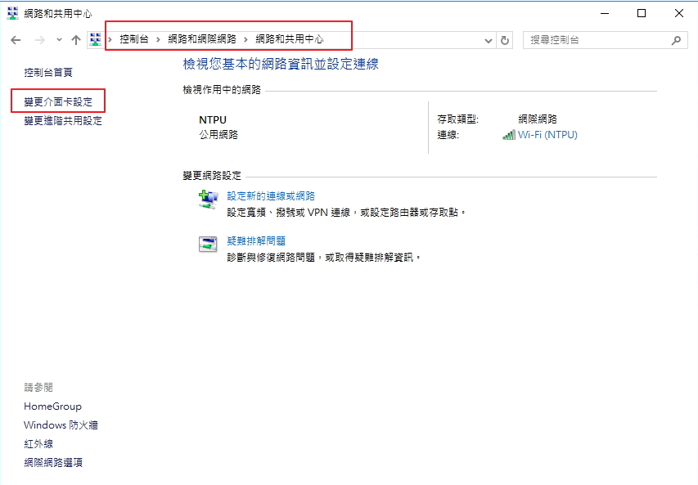This screenshot has width=698, height=485.
Task: Select 控制台 in the breadcrumb path
Action: tap(134, 39)
